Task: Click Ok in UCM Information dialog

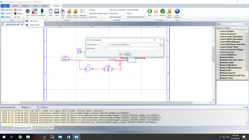Action: pos(121,54)
